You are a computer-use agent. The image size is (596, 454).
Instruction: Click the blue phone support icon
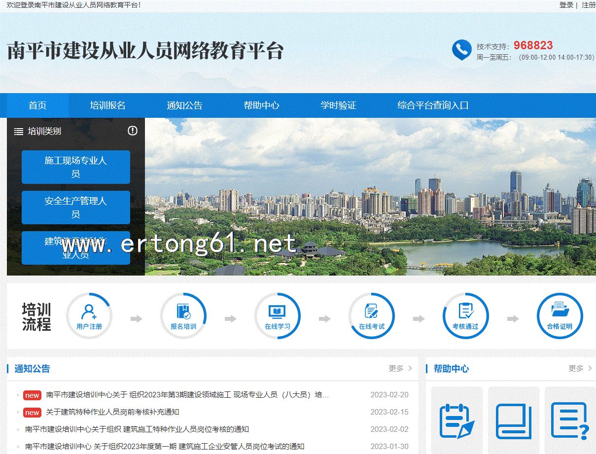[x=461, y=50]
